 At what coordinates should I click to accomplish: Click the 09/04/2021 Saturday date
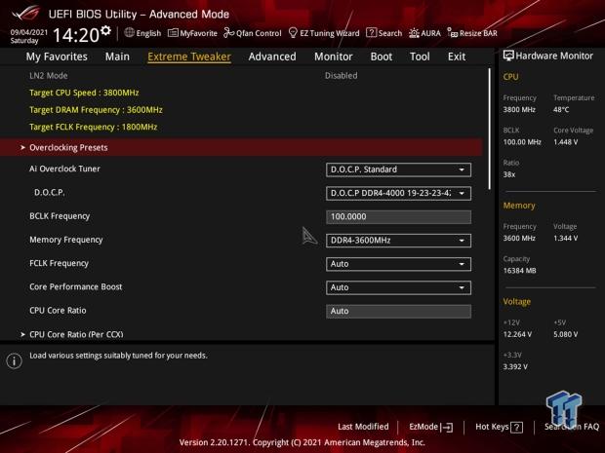[x=29, y=36]
